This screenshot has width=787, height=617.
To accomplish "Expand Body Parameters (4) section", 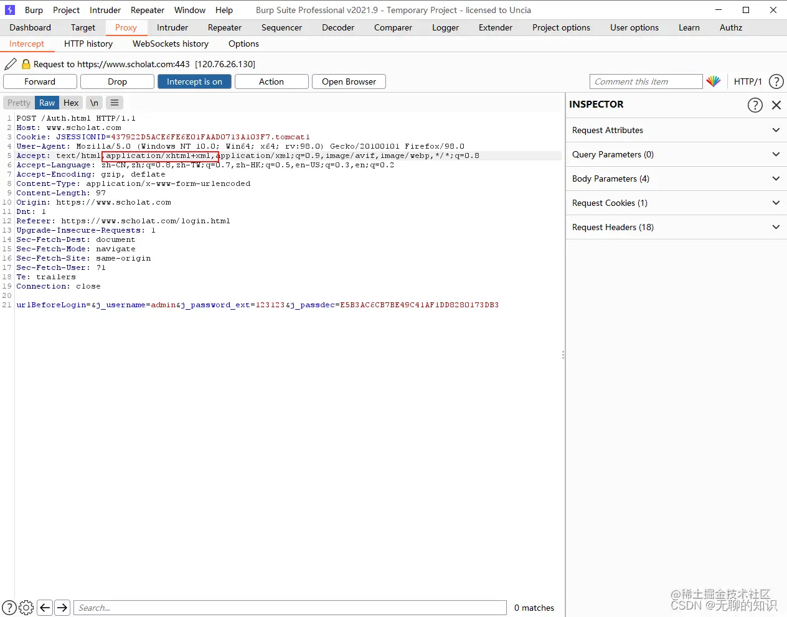I will point(676,179).
